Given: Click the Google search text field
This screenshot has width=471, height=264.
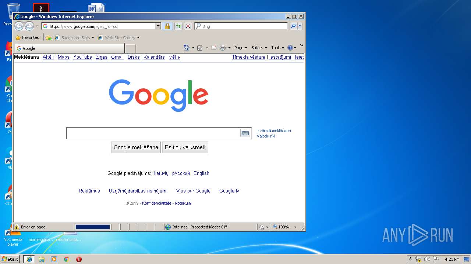Looking at the screenshot, I should [153, 133].
